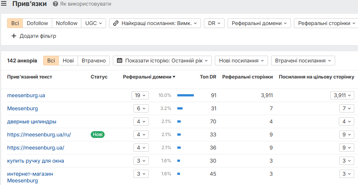Click the plus icon of Додати фільтр
This screenshot has height=185, width=358.
14,36
